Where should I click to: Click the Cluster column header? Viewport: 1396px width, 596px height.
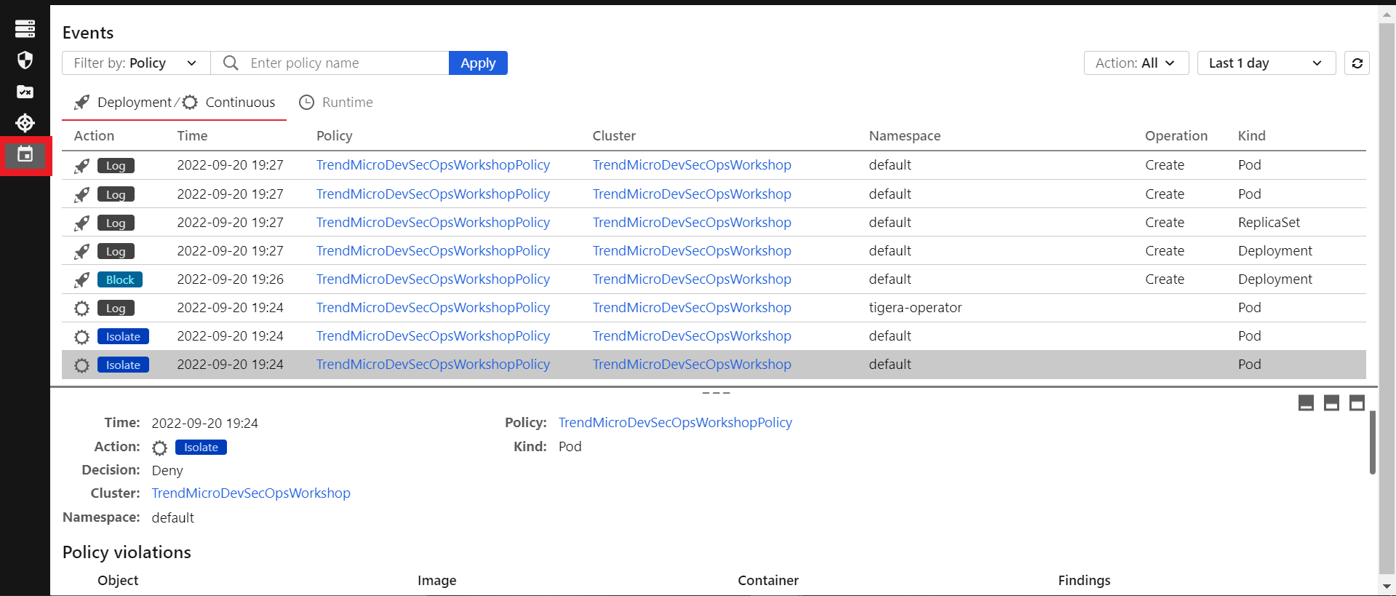pos(614,136)
